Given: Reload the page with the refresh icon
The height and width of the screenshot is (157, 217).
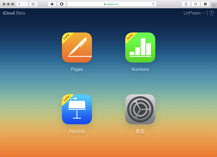Looking at the screenshot, I should point(153,4).
